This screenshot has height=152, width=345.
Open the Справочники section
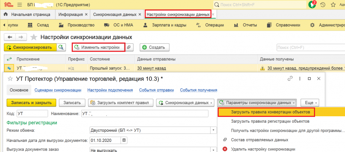click(283, 25)
